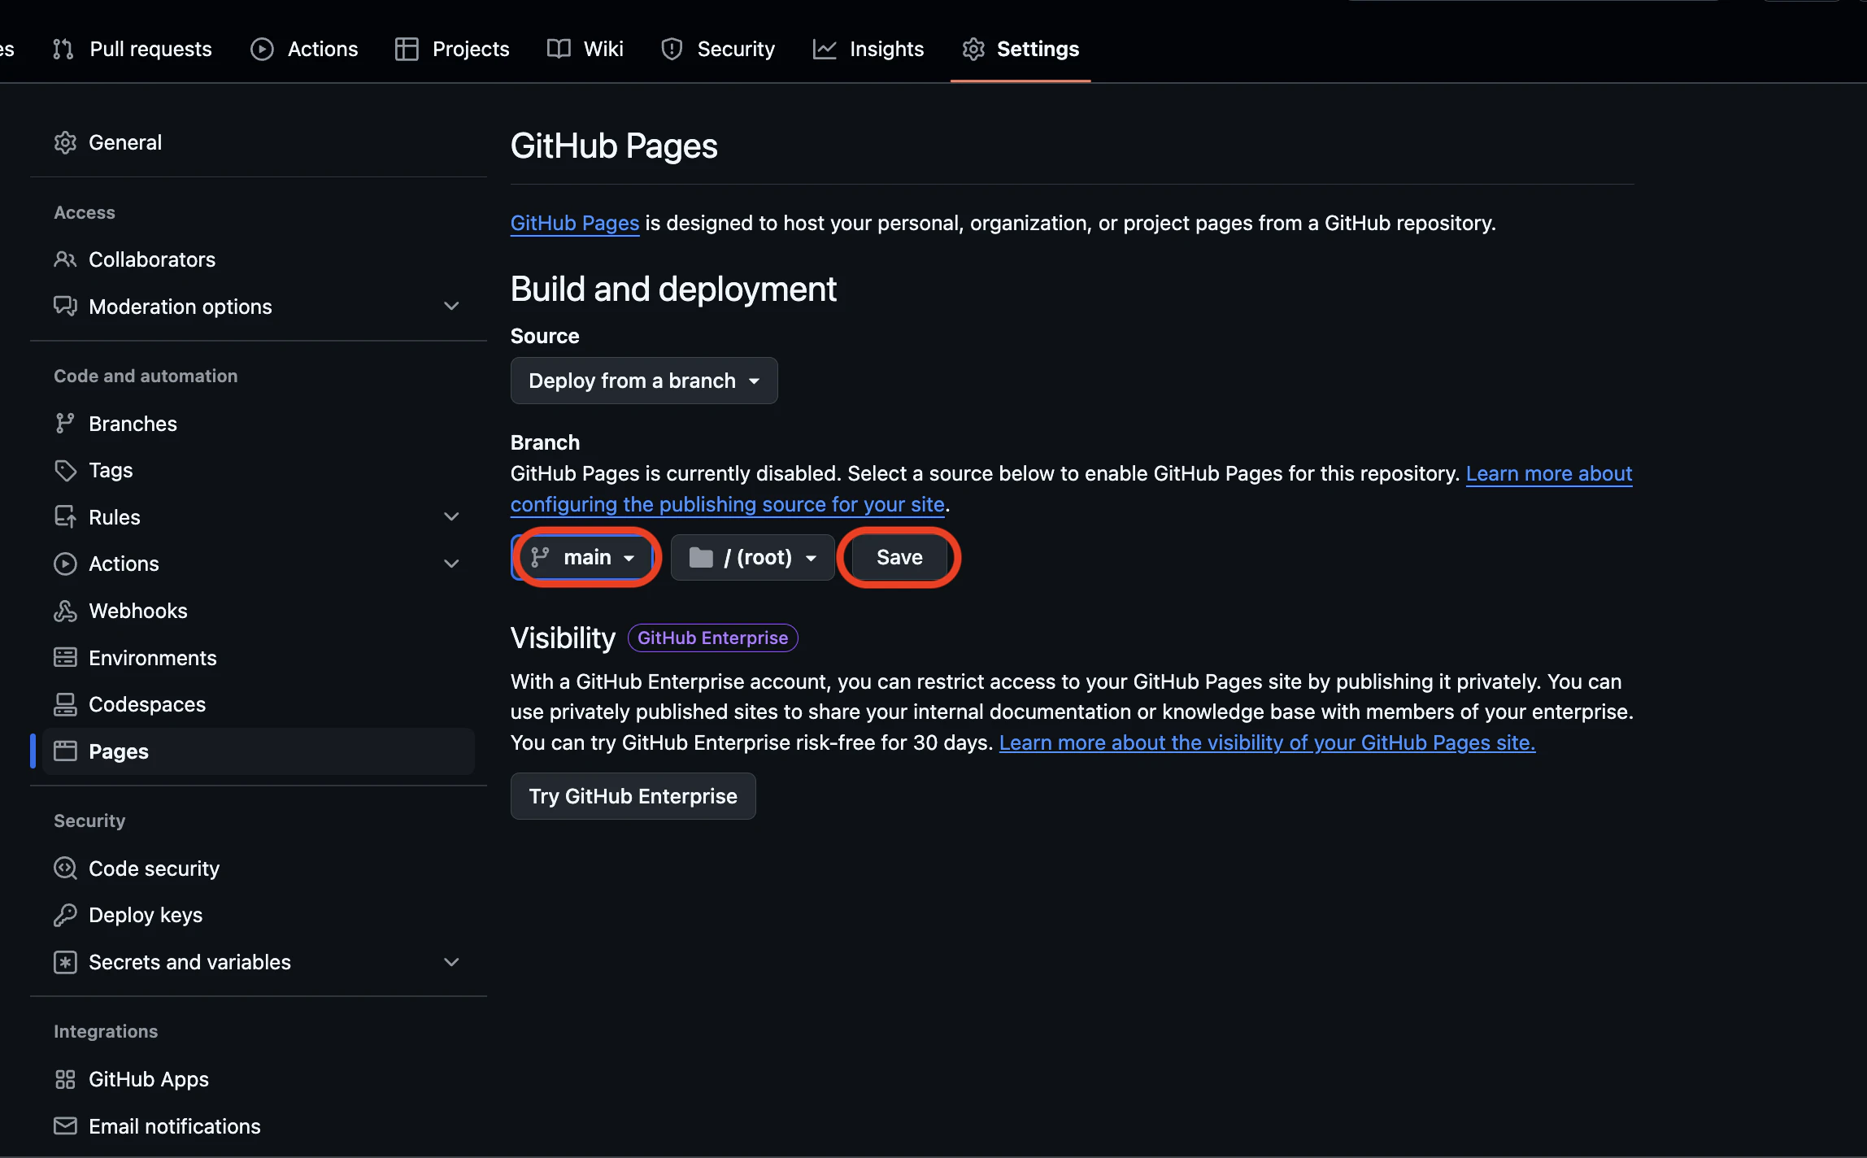Click the Settings gear icon in top navigation

(973, 49)
